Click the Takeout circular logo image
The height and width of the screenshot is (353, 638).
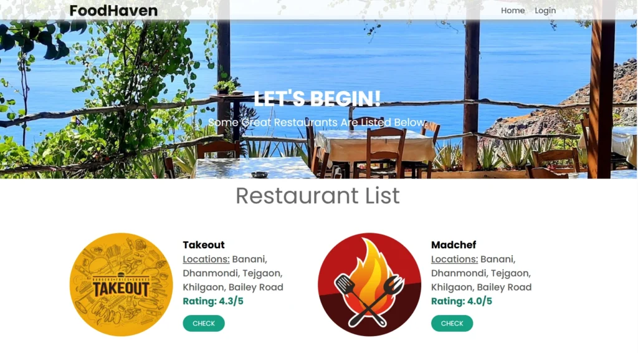[121, 284]
